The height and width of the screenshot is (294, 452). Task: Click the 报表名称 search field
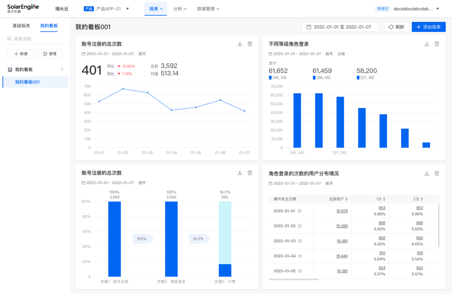tap(37, 39)
